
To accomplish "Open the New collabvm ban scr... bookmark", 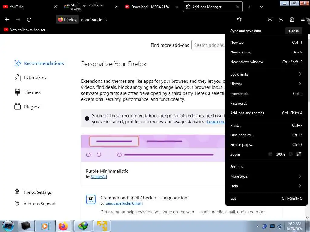I will 26,30.
